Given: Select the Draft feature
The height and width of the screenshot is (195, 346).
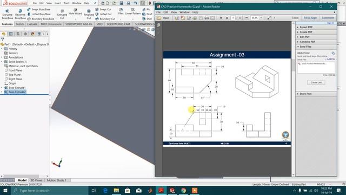Looking at the screenshot, I should (x=147, y=14).
